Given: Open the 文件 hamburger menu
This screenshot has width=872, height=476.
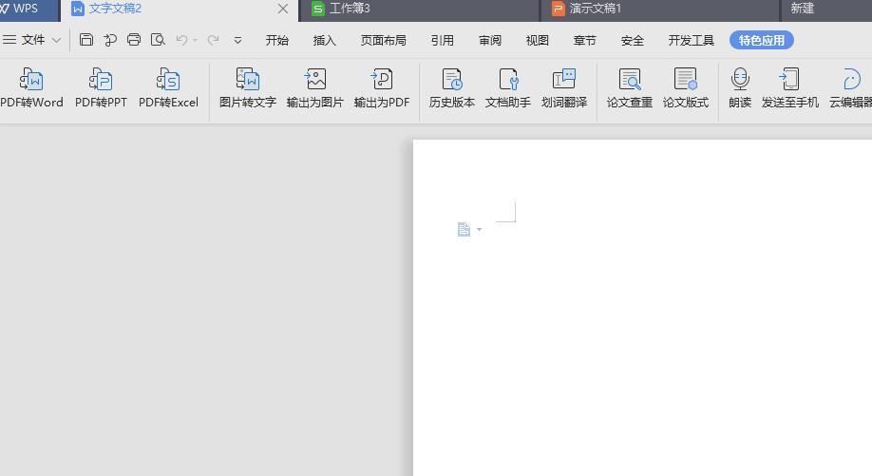Looking at the screenshot, I should point(9,40).
